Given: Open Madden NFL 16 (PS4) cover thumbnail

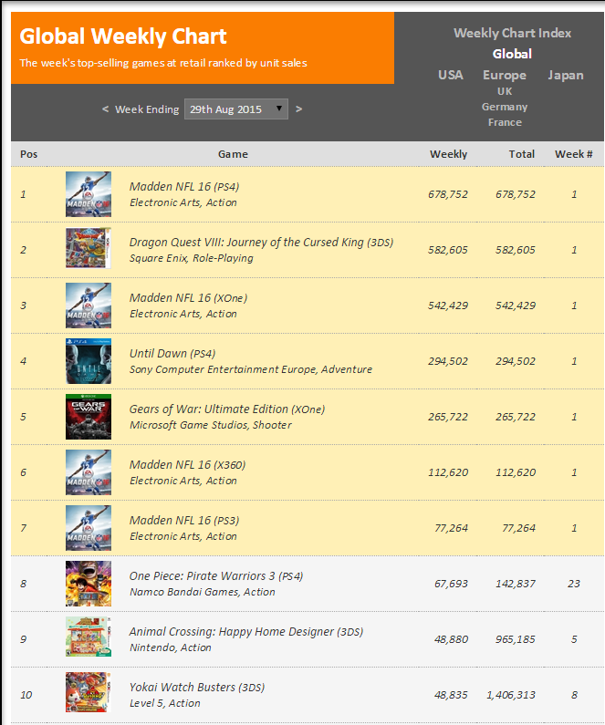Looking at the screenshot, I should click(x=89, y=194).
